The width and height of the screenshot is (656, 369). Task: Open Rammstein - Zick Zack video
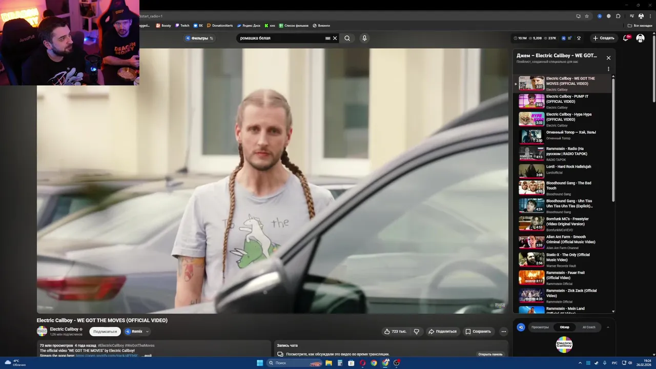pos(564,296)
